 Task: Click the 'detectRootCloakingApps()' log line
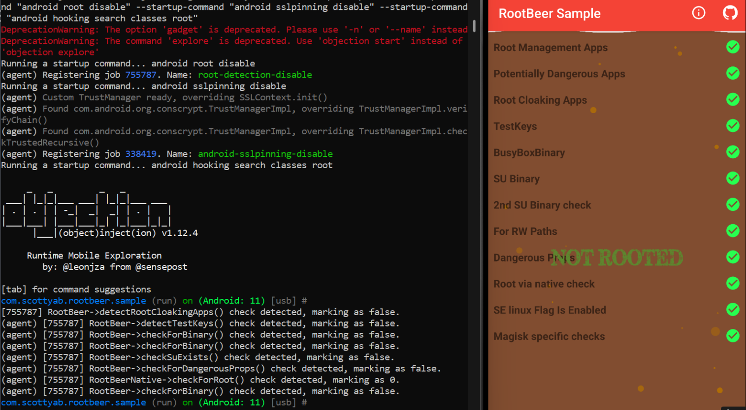[200, 312]
